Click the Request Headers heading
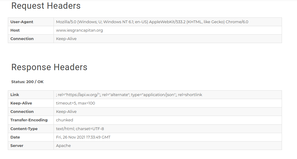The height and width of the screenshot is (159, 297). (46, 6)
